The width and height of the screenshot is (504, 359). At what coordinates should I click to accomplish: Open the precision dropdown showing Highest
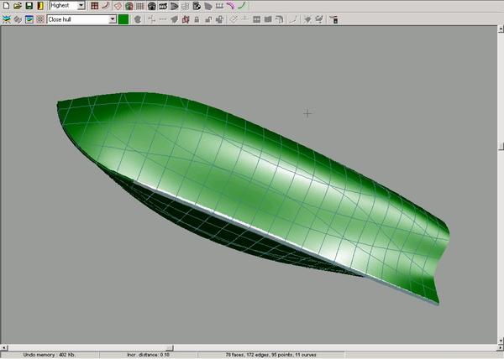[67, 6]
